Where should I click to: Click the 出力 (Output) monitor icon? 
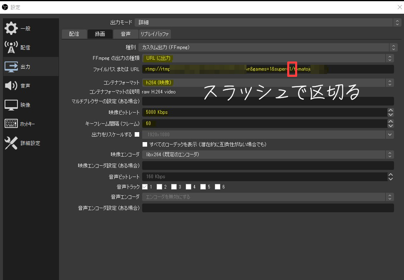(x=11, y=66)
